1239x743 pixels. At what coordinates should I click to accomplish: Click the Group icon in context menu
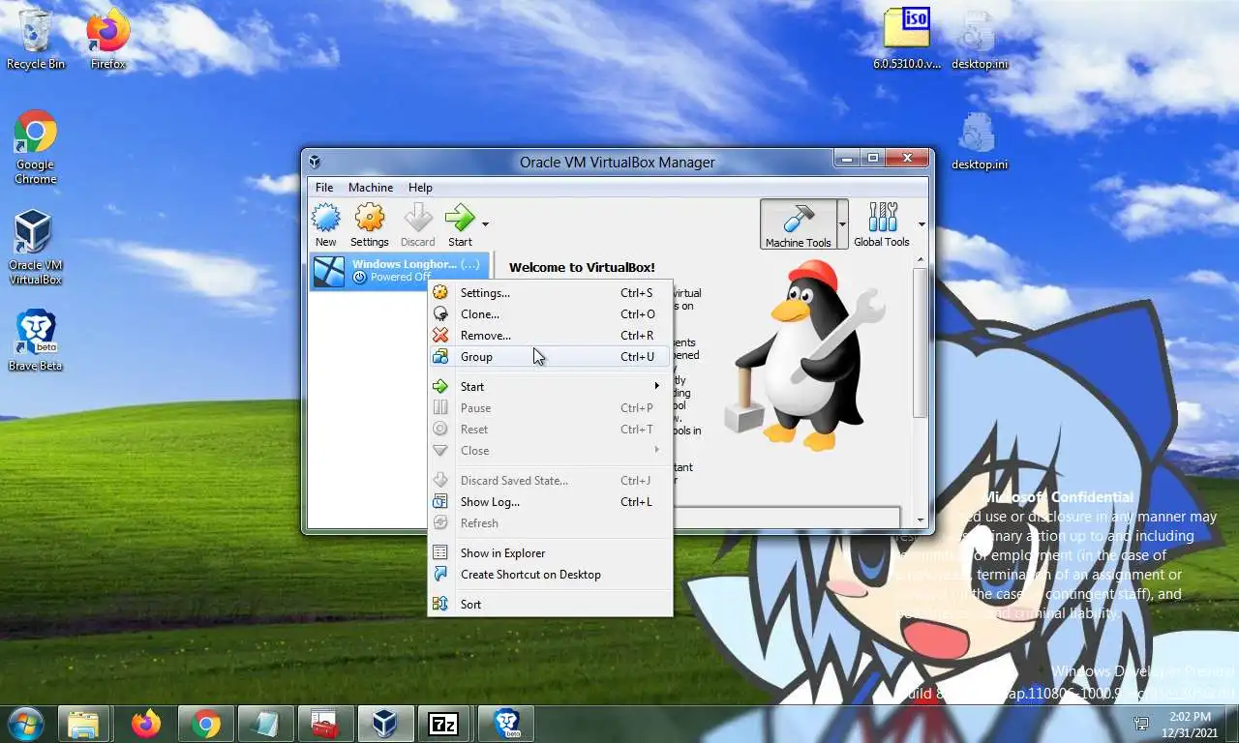coord(440,357)
